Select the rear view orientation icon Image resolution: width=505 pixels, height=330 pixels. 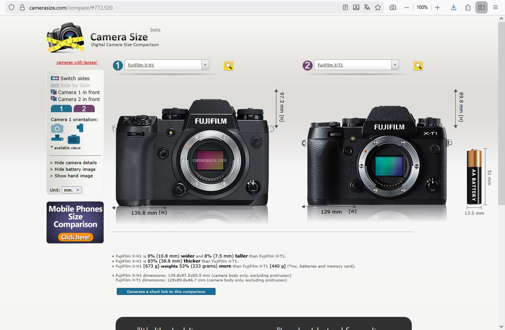click(x=74, y=139)
